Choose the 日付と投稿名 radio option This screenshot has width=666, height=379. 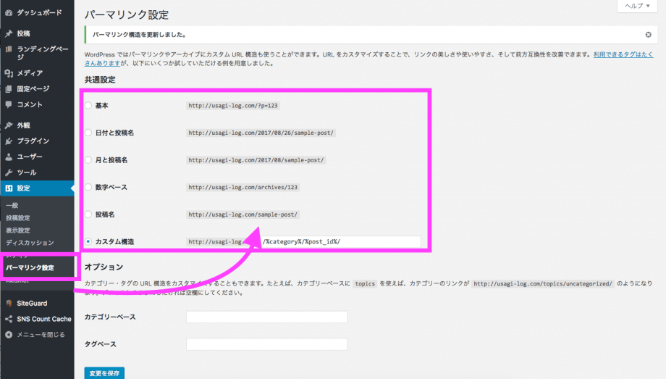tap(89, 133)
